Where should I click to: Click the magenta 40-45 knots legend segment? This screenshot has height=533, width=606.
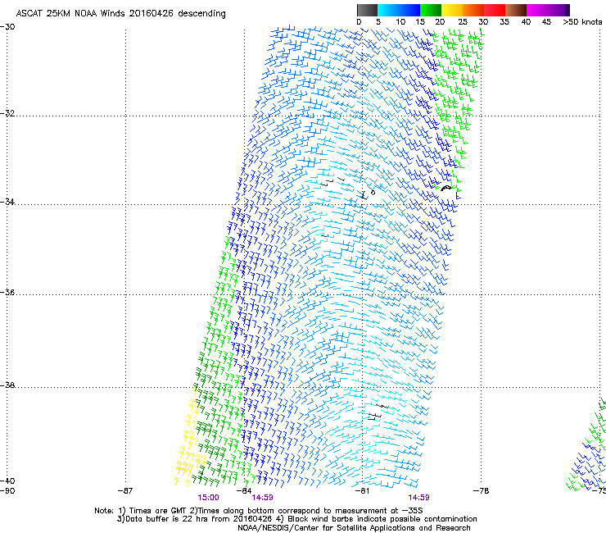click(537, 10)
